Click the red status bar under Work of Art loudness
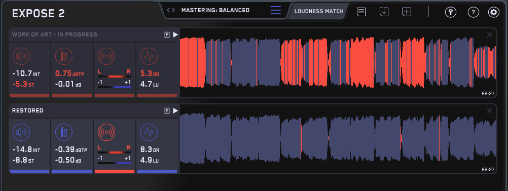This screenshot has width=508, height=191. [x=29, y=95]
